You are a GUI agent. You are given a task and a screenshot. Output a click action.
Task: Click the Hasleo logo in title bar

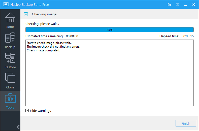[5, 5]
